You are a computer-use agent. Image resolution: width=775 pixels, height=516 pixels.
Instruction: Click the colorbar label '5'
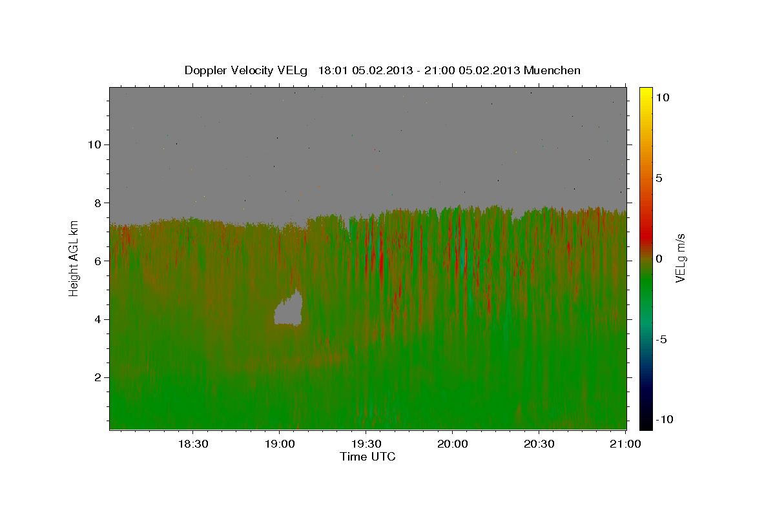tap(659, 178)
